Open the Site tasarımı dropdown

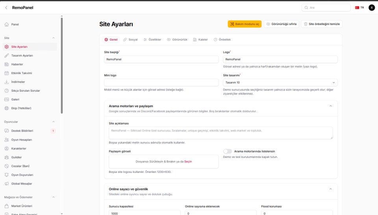(280, 82)
